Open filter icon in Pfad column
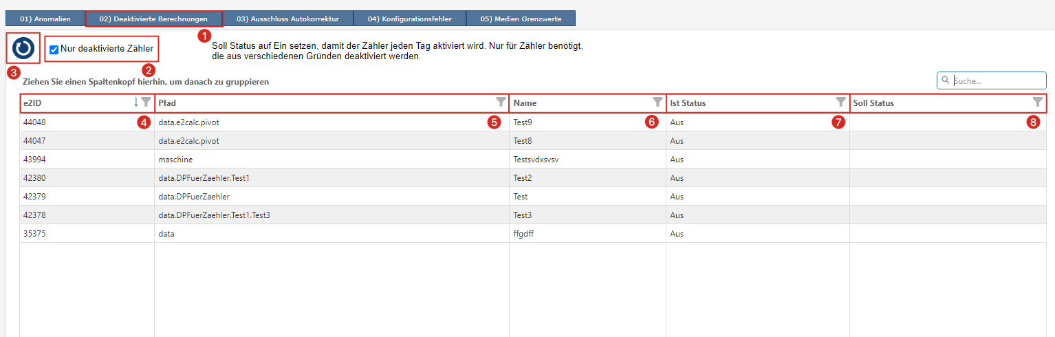The width and height of the screenshot is (1055, 337). (501, 102)
